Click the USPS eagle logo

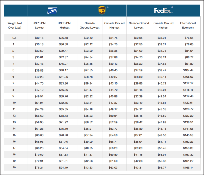click(52, 11)
